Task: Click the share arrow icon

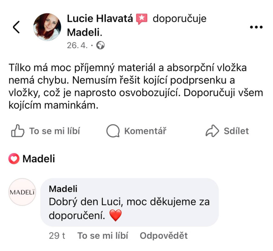Action: tap(213, 131)
